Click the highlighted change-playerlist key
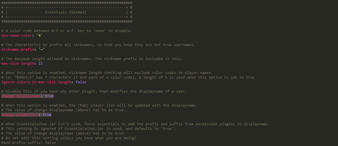The image size is (338, 146). (20, 115)
